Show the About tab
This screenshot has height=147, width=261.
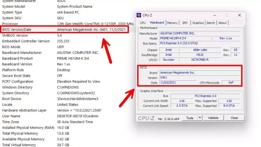(223, 23)
